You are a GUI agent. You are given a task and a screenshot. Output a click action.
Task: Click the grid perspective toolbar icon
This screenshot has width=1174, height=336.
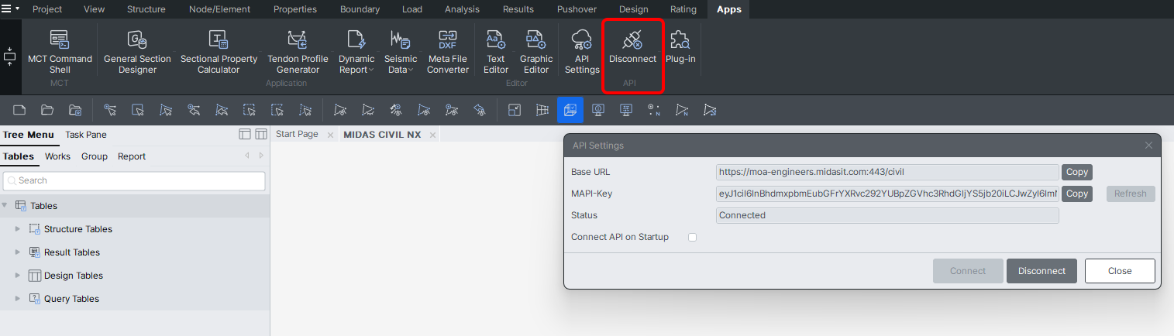pos(542,110)
